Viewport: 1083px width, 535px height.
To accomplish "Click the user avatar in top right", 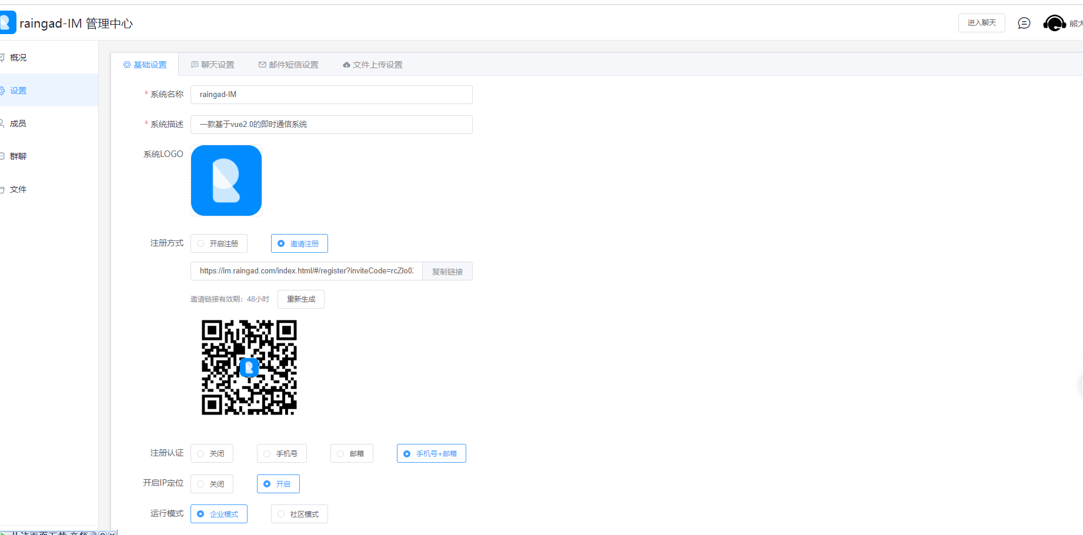I will point(1054,23).
